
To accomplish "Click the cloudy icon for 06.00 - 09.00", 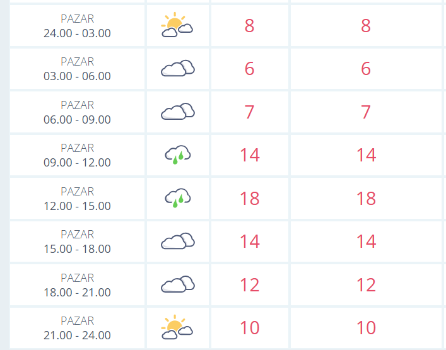I will (x=178, y=111).
